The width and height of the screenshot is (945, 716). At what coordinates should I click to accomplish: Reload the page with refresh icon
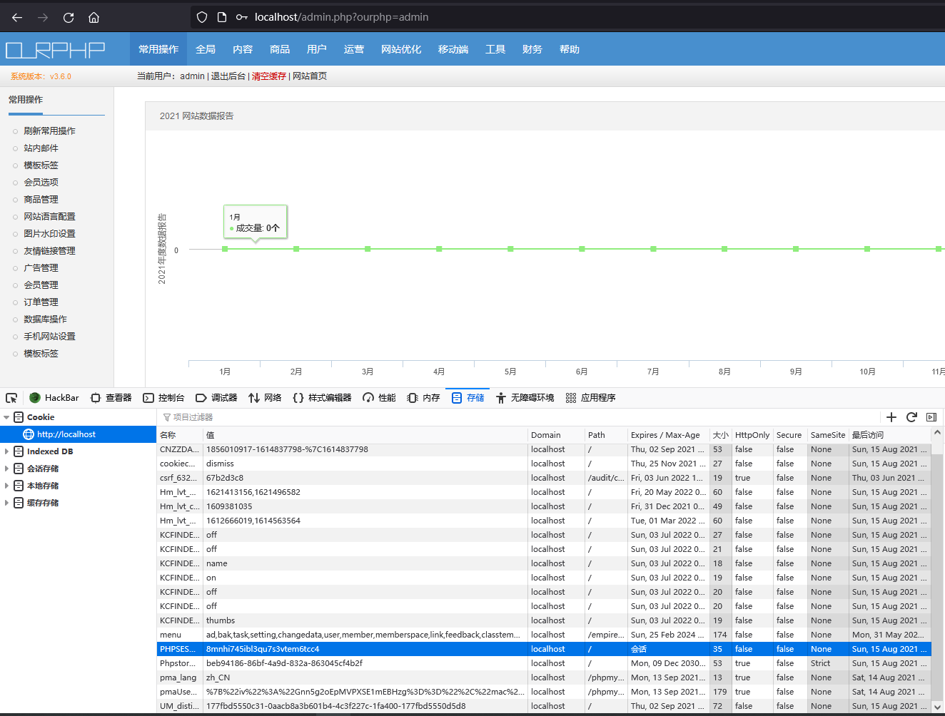(69, 17)
